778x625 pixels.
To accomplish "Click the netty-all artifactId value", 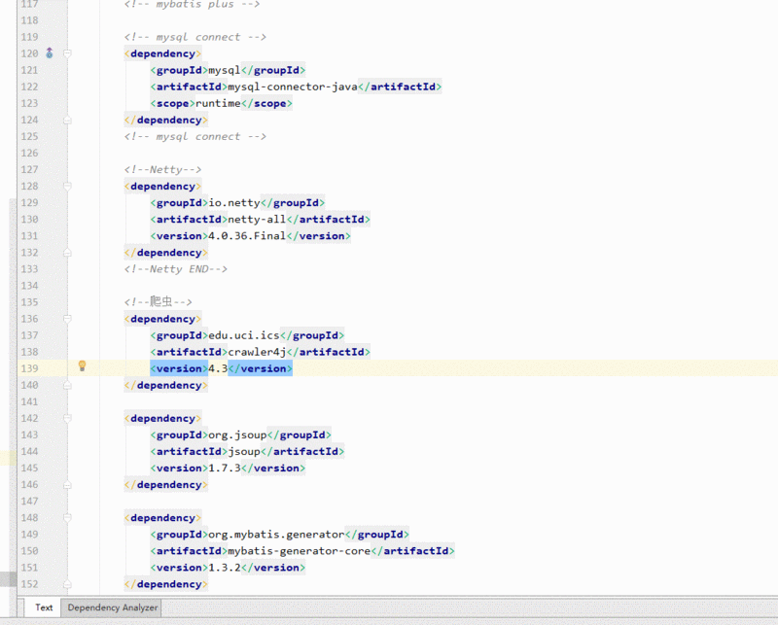I will coord(257,220).
